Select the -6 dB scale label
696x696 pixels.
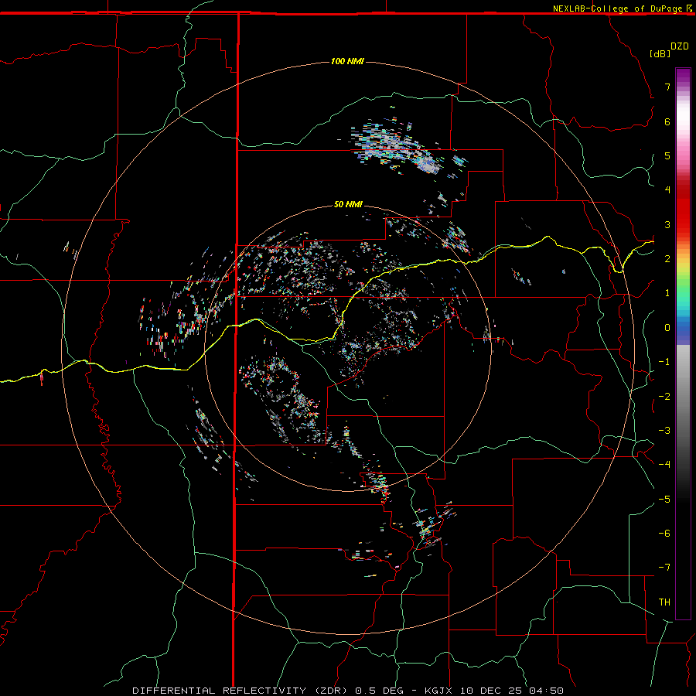[664, 534]
